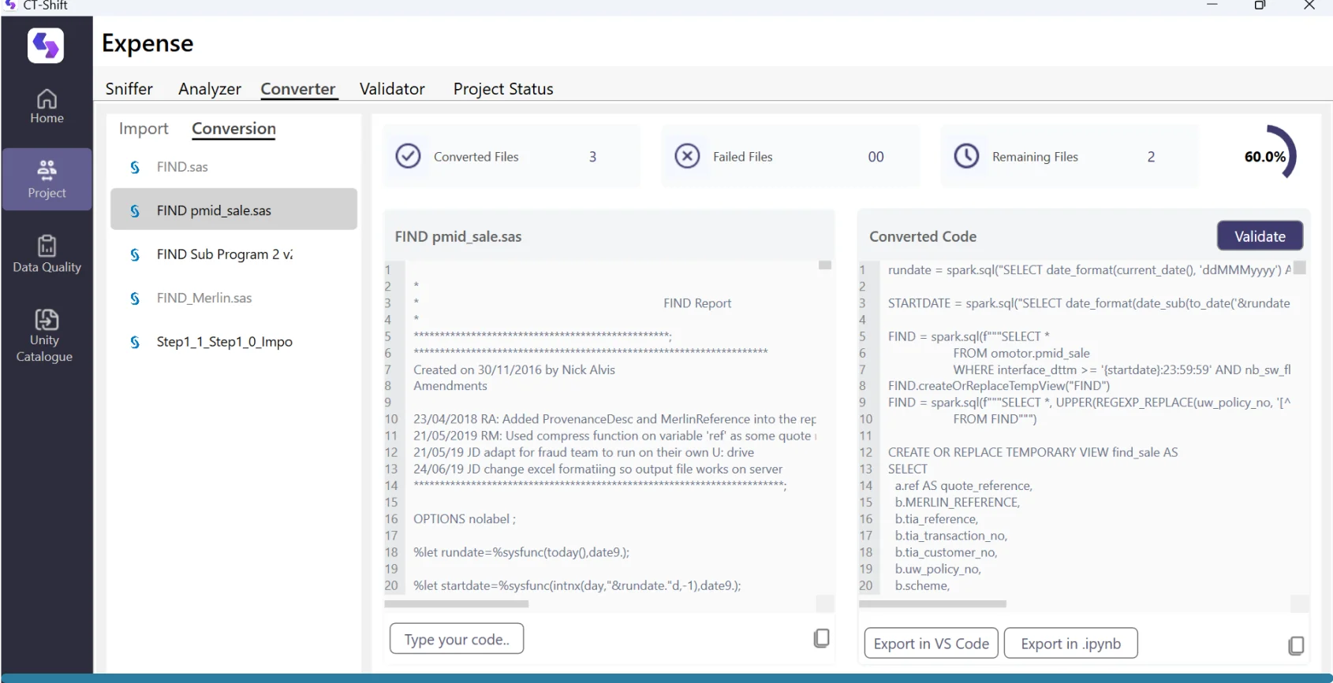Click the CREATE OR REPLACE TEMPORARY VIEW line
1333x683 pixels.
click(1032, 452)
